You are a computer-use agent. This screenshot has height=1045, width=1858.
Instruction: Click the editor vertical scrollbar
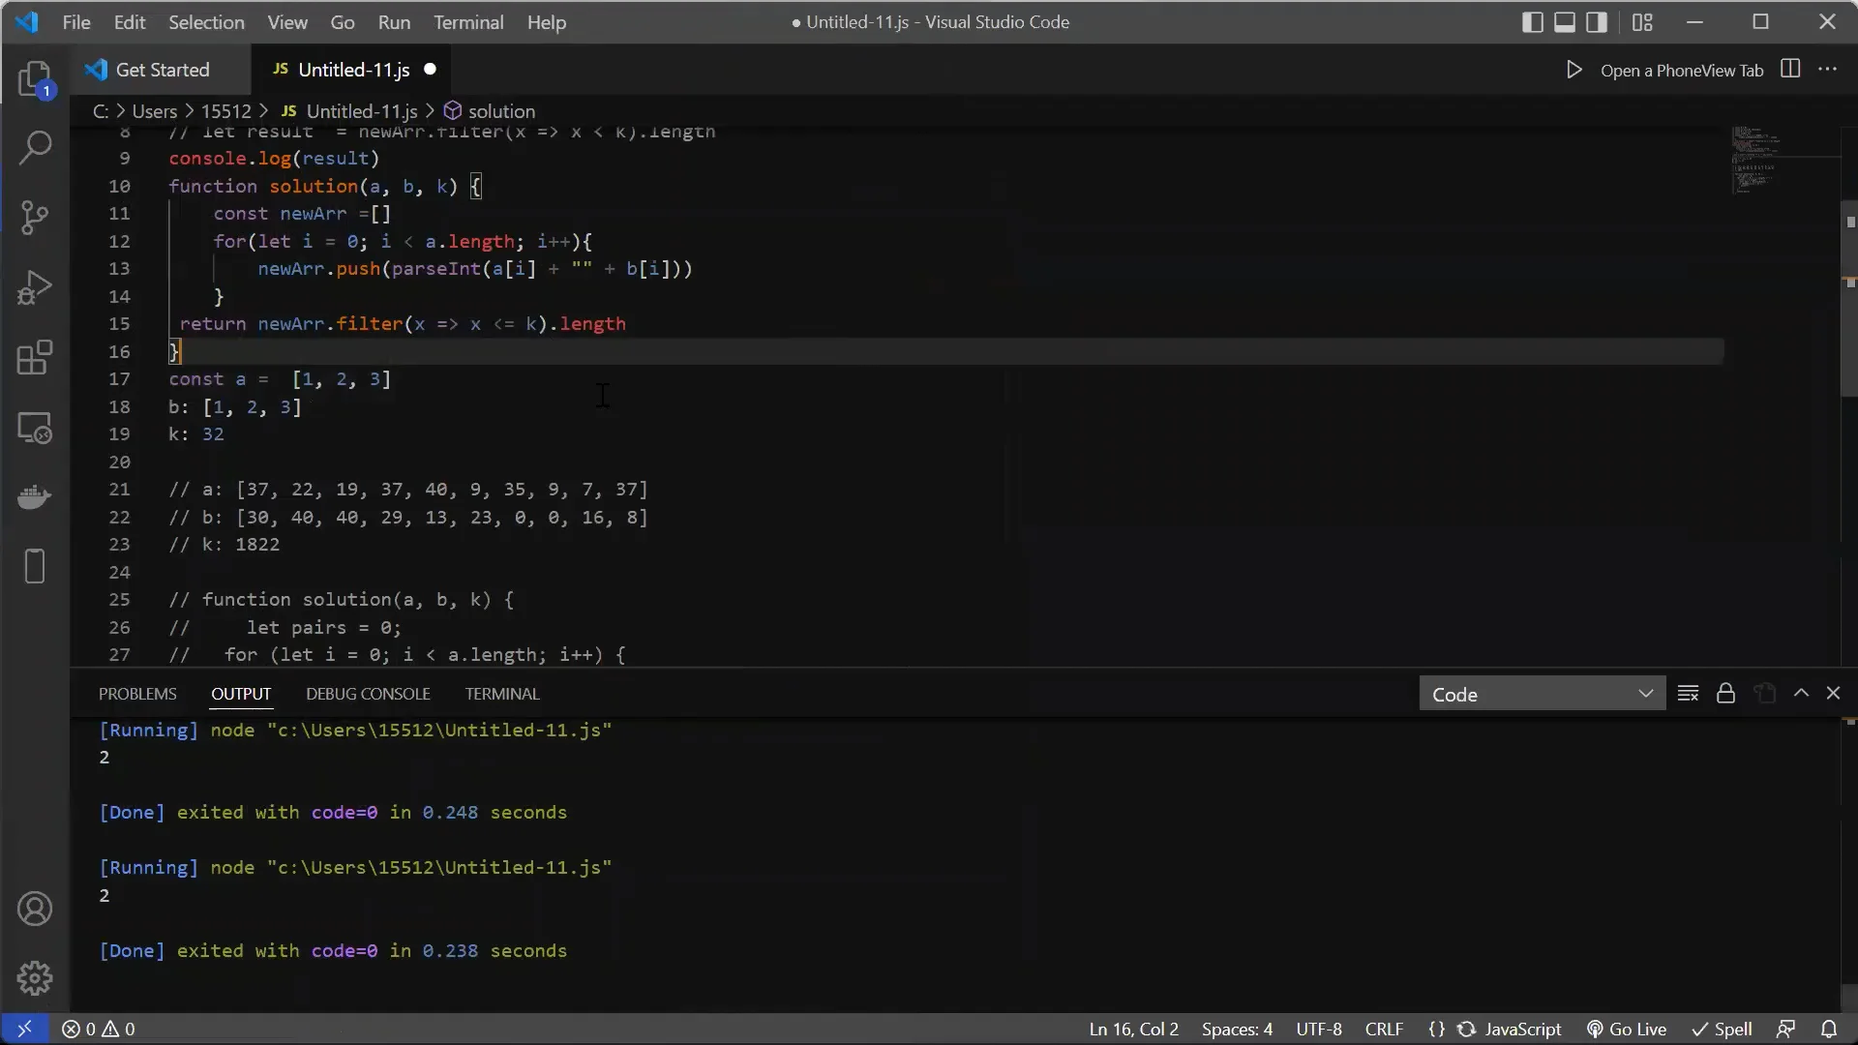click(x=1849, y=300)
